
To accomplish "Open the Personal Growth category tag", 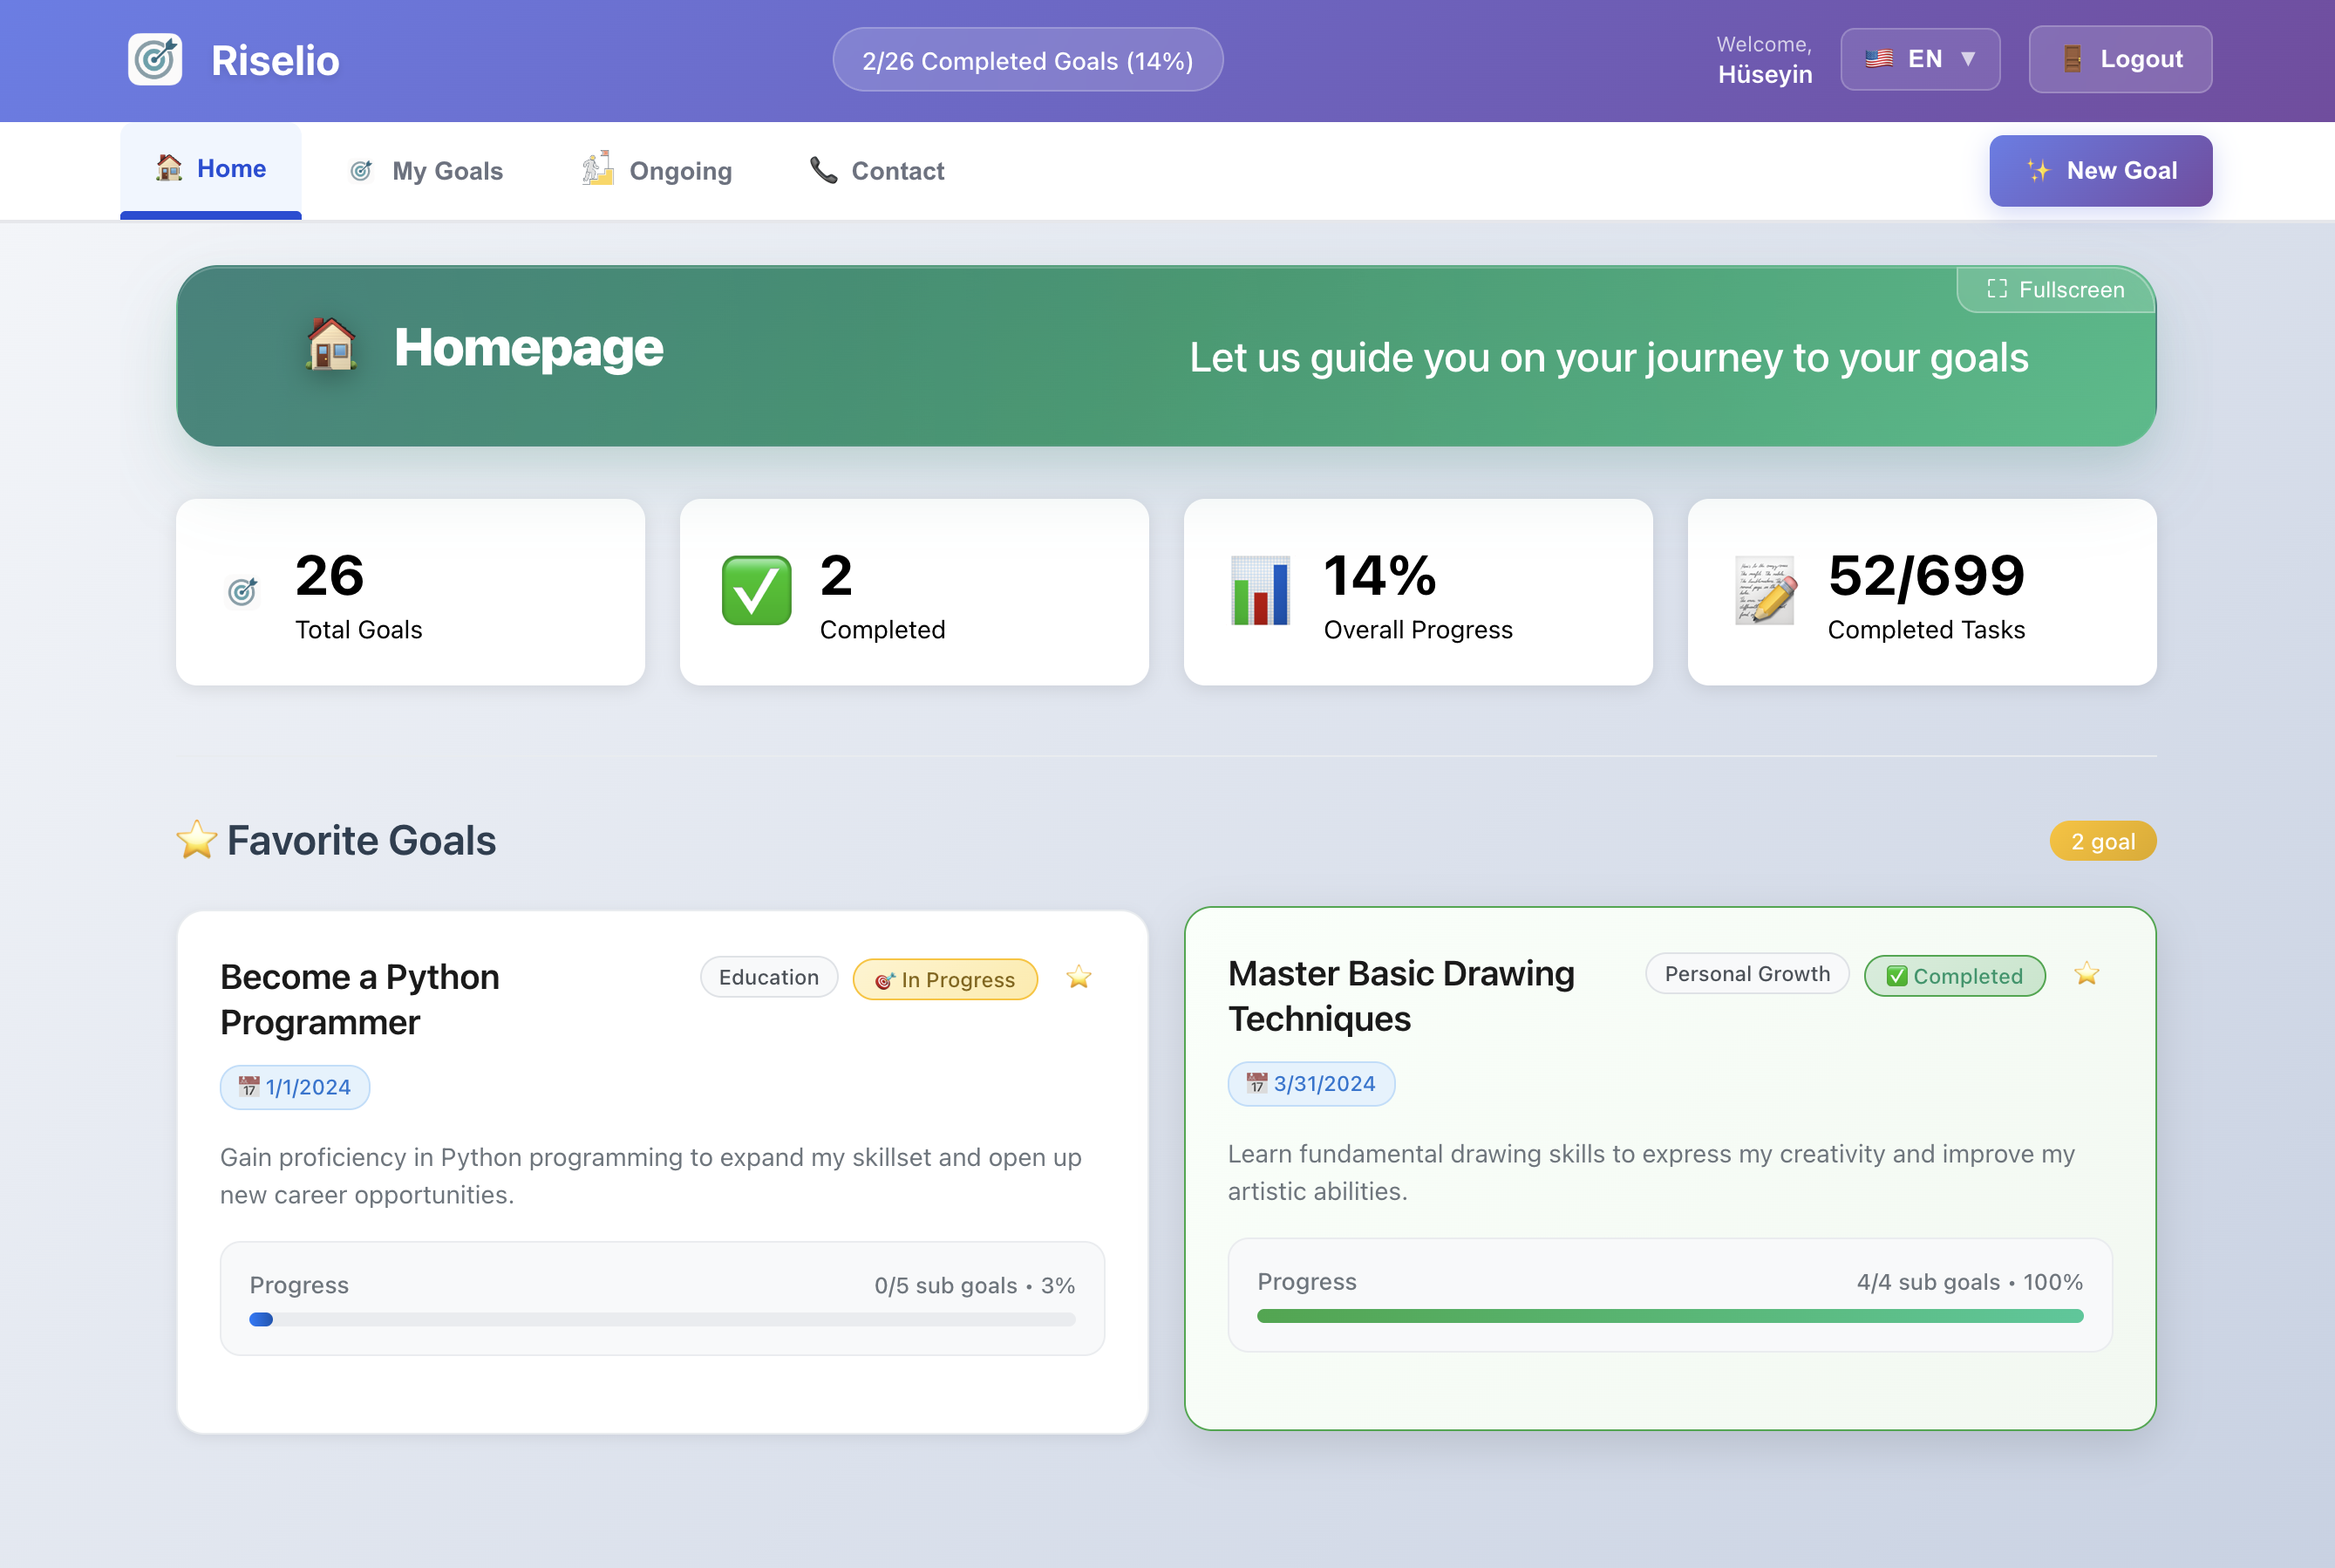I will (1747, 973).
